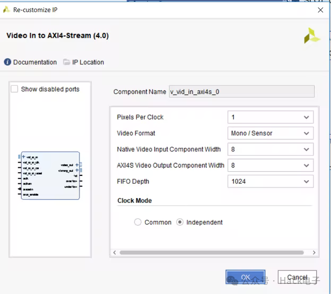Expand Native Video Input Component Width dropdown
The width and height of the screenshot is (331, 294).
(x=270, y=149)
